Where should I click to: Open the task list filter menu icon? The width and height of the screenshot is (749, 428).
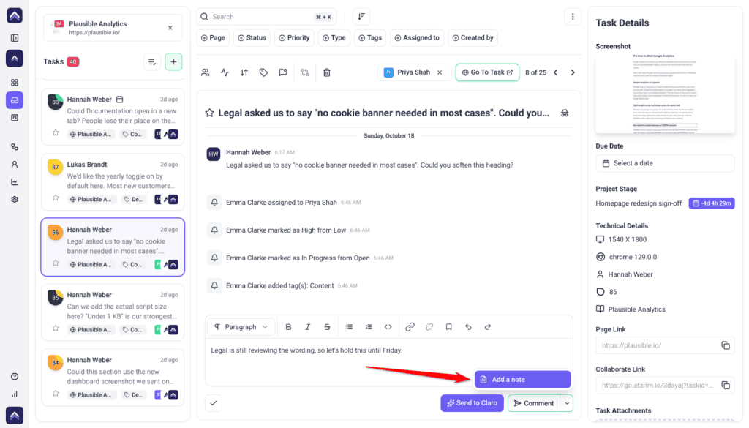click(152, 62)
